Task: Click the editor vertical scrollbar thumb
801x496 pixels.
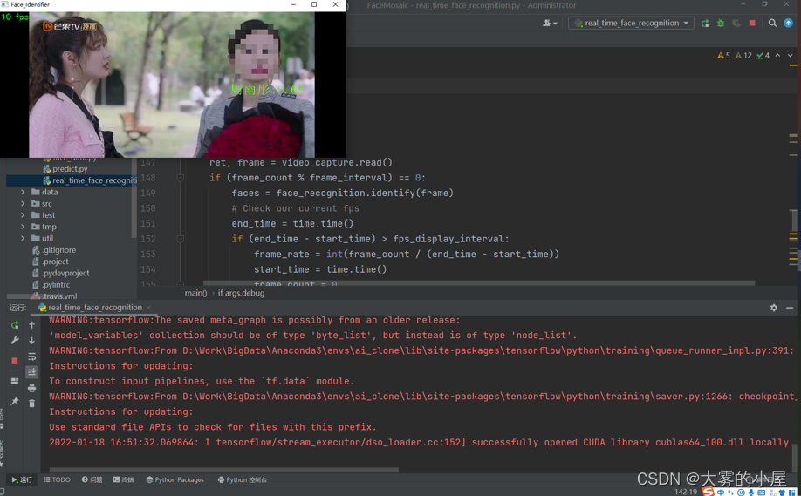Action: coord(794,221)
